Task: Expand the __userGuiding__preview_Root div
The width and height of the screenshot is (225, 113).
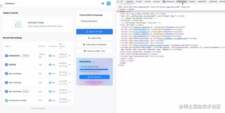Action: tap(120, 16)
